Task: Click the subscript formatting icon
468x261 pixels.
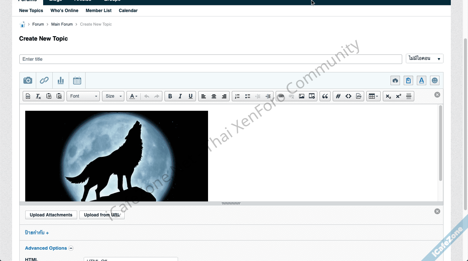Action: click(388, 96)
